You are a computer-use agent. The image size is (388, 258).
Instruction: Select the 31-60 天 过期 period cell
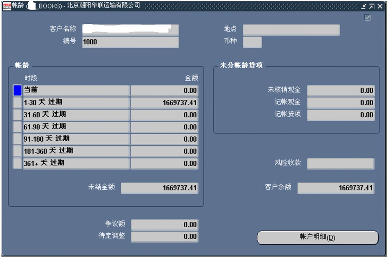(x=76, y=115)
